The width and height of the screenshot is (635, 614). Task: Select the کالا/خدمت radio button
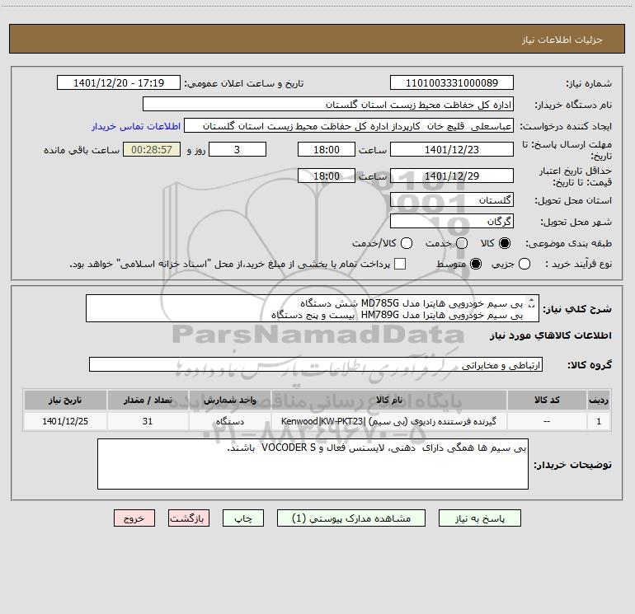(x=407, y=243)
